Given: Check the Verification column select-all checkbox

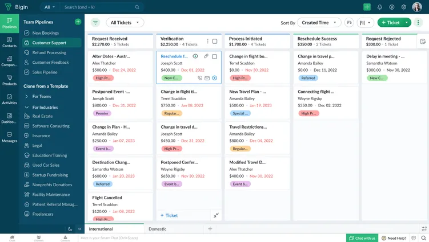Looking at the screenshot, I should coord(215,41).
